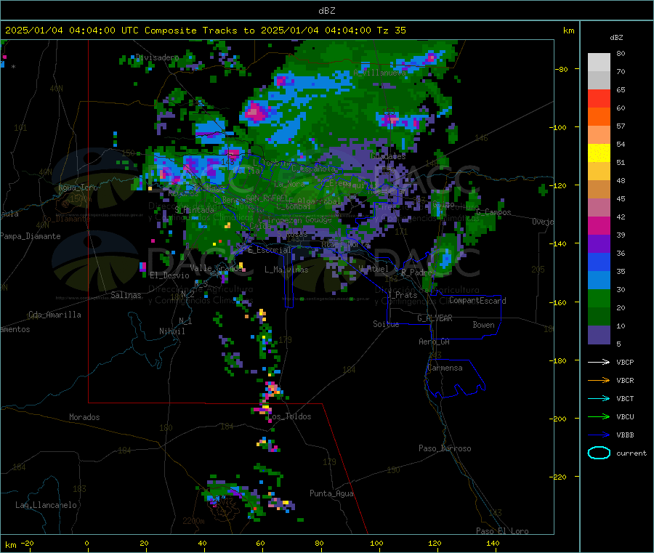
Task: Select the red 65-60 dBZ swatch
Action: point(599,98)
